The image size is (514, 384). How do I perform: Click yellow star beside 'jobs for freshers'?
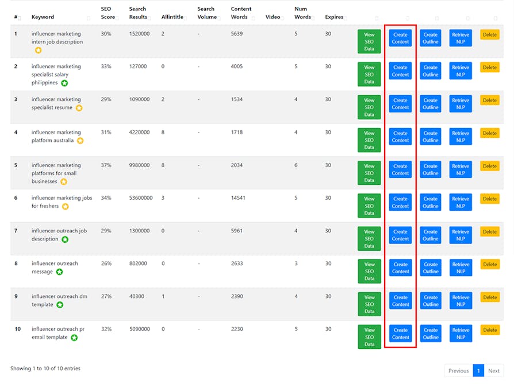point(65,207)
